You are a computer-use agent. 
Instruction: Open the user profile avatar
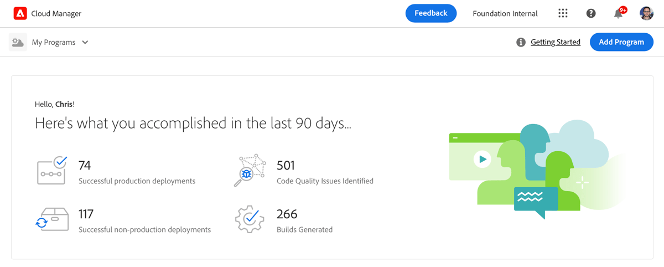(x=646, y=13)
